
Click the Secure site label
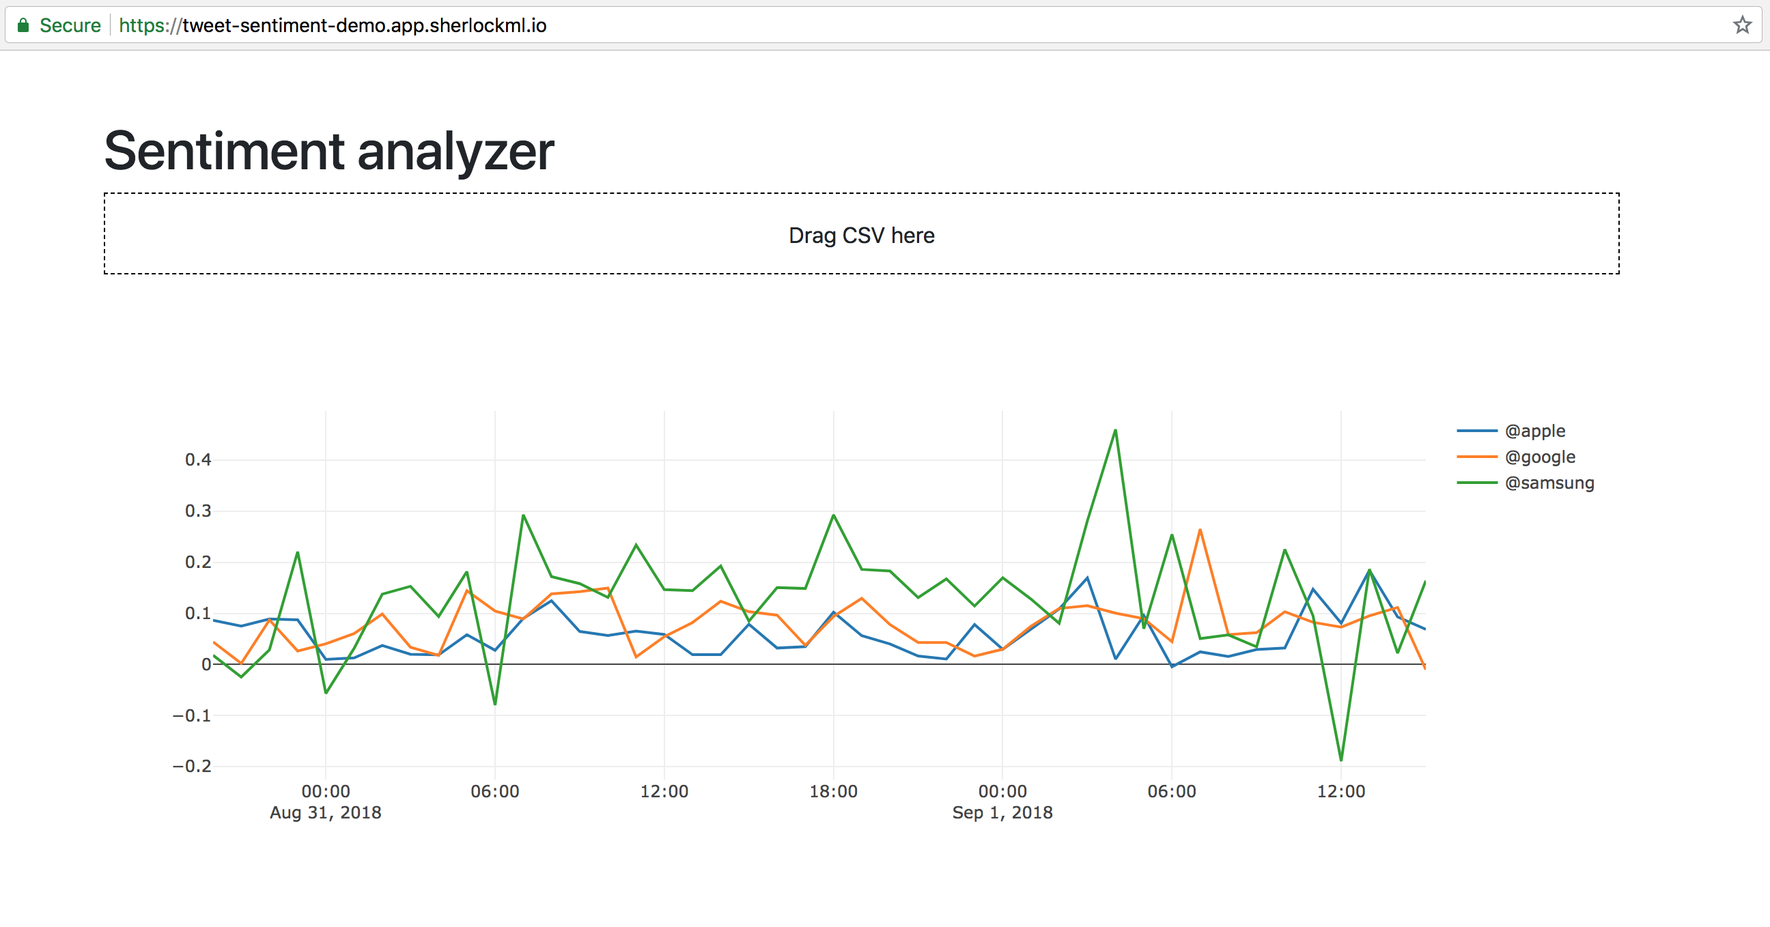pos(70,25)
